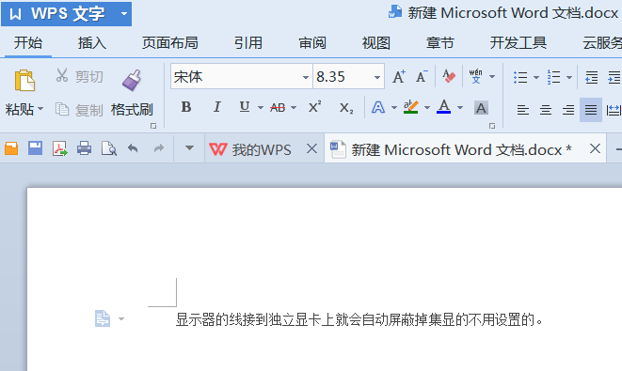622x371 pixels.
Task: Open file with the folder icon
Action: [x=11, y=148]
